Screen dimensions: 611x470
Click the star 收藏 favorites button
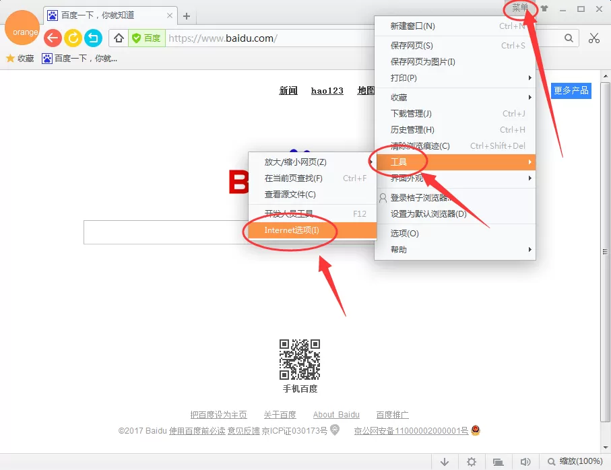(x=20, y=59)
